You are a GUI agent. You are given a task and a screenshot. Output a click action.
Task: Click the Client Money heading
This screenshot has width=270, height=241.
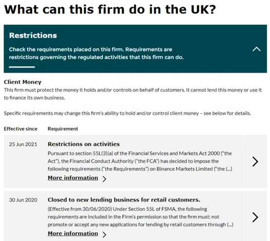[22, 82]
